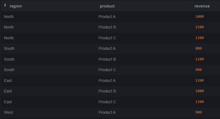The height and width of the screenshot is (119, 220).
Task: Click revenue 1000 in North Product A row
Action: 199,17
